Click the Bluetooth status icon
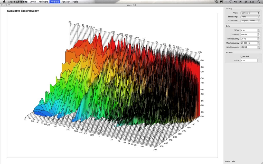 pos(226,2)
